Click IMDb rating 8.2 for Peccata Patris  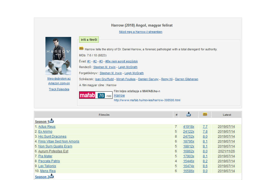205,161
